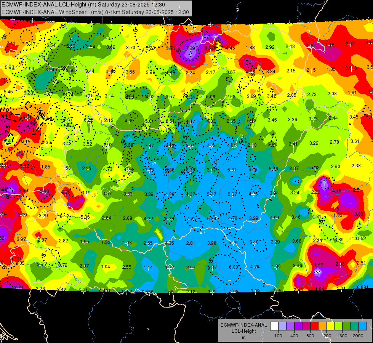Click the white legend color swatch
The height and width of the screenshot is (343, 373).
tap(274, 326)
